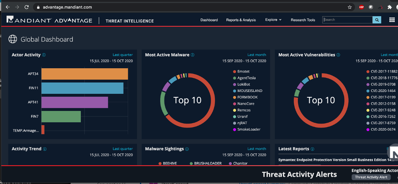Click the APT34 axis label
Viewport: 398px width, 184px height.
click(33, 74)
